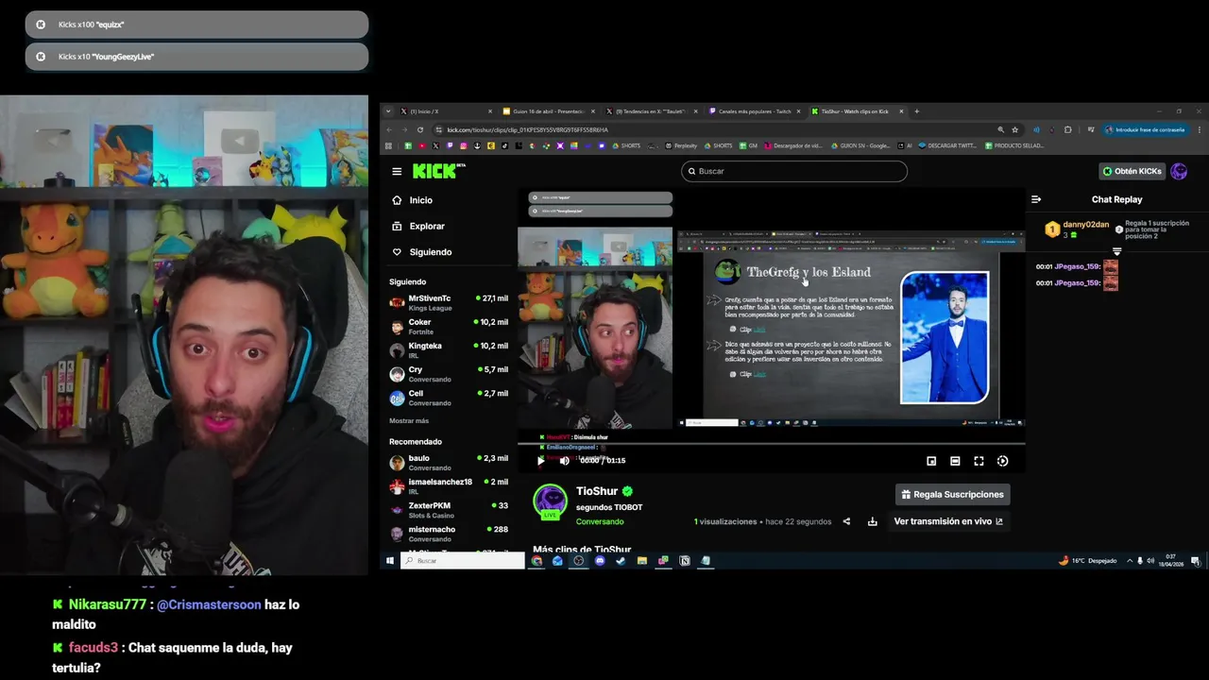Enter fullscreen on clip player
The width and height of the screenshot is (1209, 680).
pyautogui.click(x=979, y=461)
